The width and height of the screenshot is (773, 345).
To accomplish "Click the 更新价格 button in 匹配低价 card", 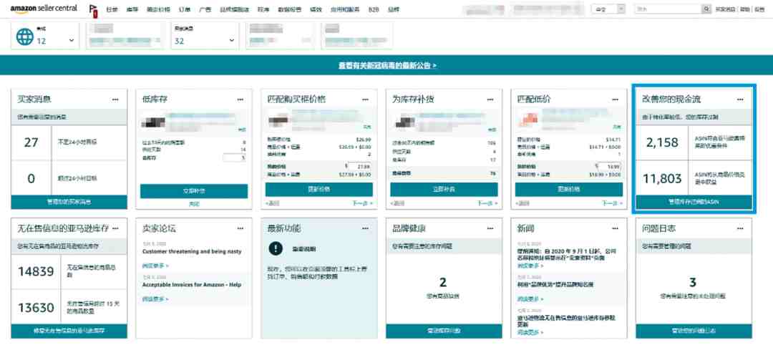I will [569, 189].
